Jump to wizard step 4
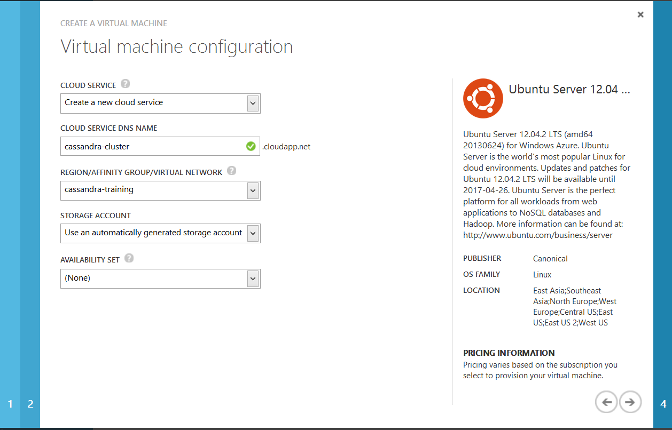 click(x=663, y=404)
